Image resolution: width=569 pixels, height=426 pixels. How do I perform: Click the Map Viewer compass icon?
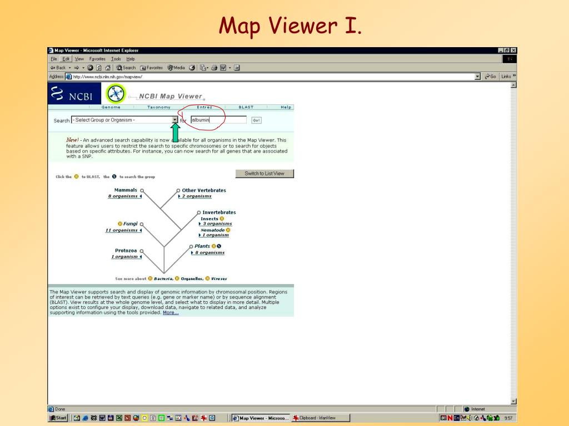pos(116,93)
